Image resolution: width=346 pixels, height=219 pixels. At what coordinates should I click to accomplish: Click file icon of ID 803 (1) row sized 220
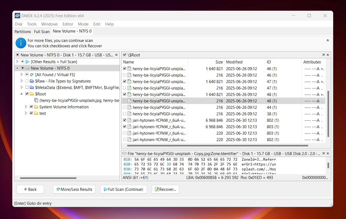tap(129, 133)
